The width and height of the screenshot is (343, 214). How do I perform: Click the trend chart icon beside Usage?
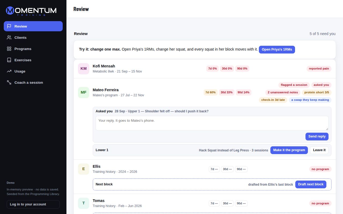coord(9,71)
